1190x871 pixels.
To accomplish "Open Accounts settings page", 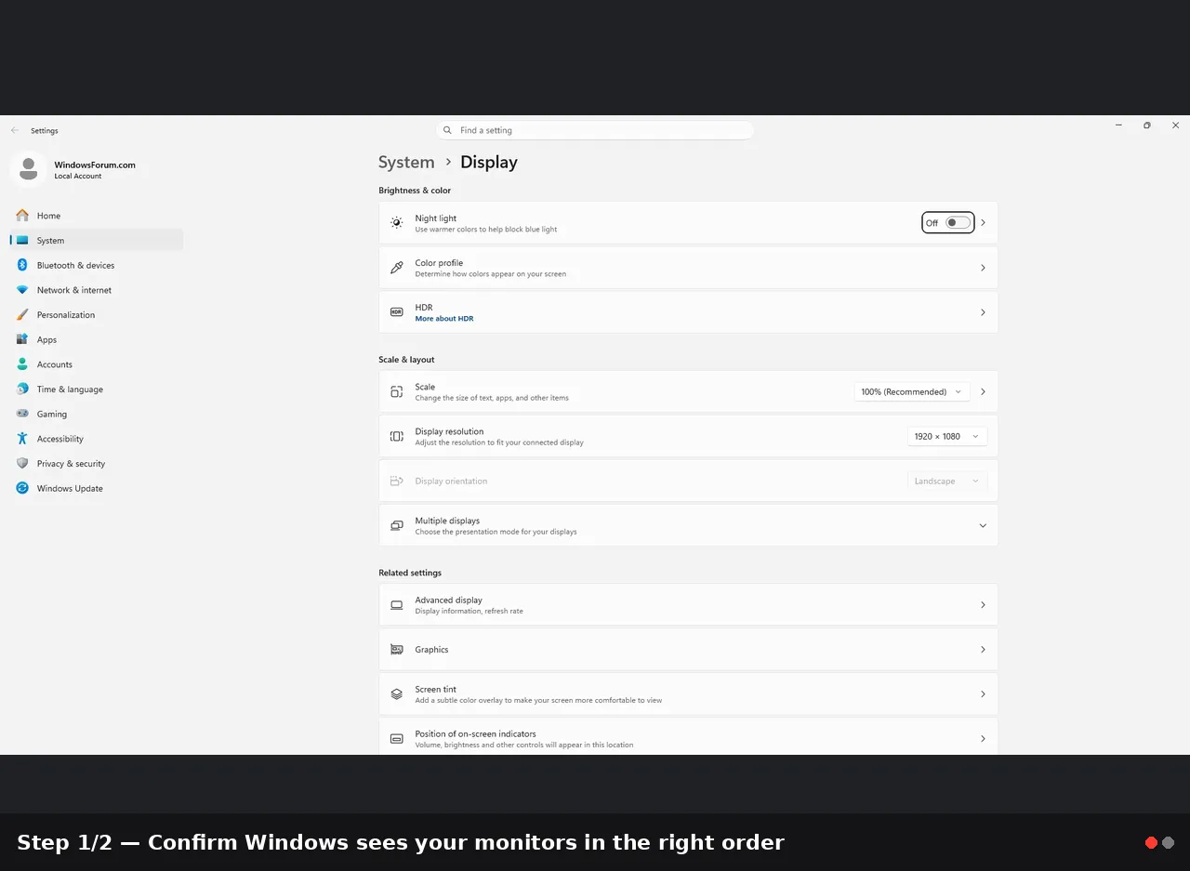I will point(97,364).
